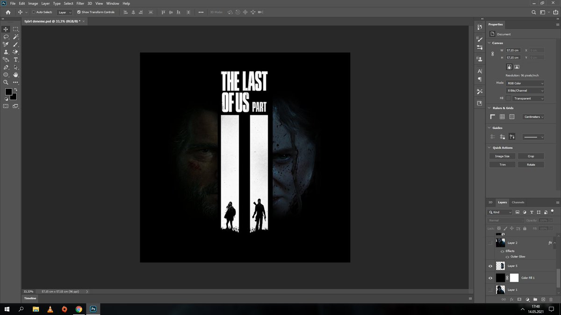Open the Timeline panel tab

30,298
